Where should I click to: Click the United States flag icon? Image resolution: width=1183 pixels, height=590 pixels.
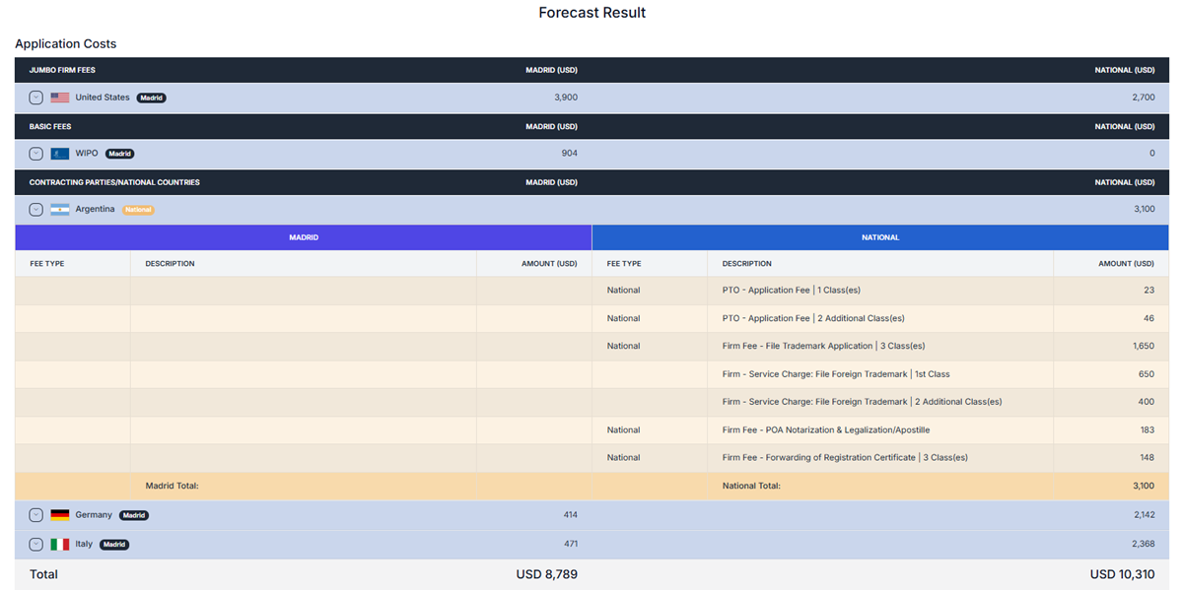coord(60,98)
